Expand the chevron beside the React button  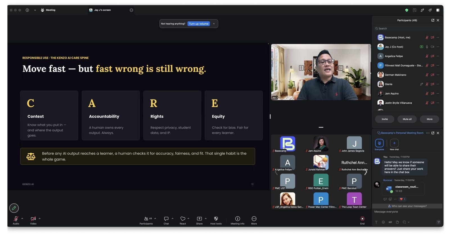tap(188, 218)
